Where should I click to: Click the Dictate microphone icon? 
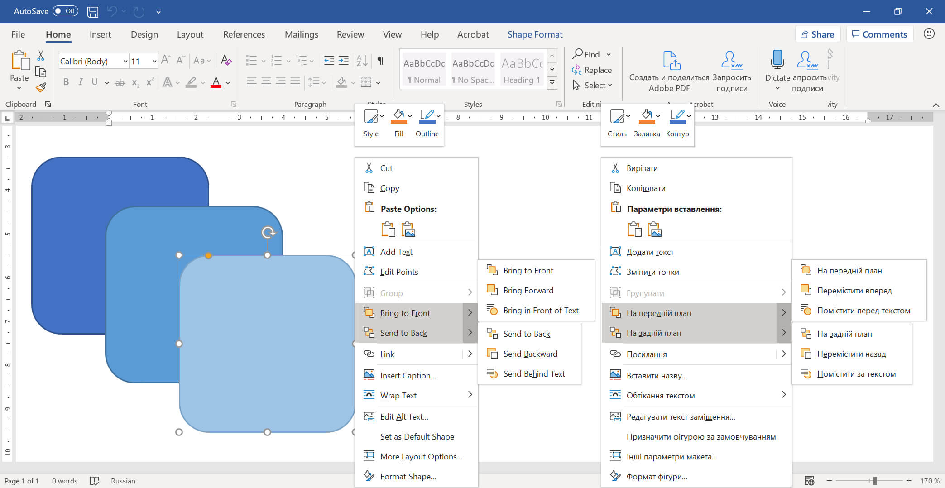(x=777, y=59)
